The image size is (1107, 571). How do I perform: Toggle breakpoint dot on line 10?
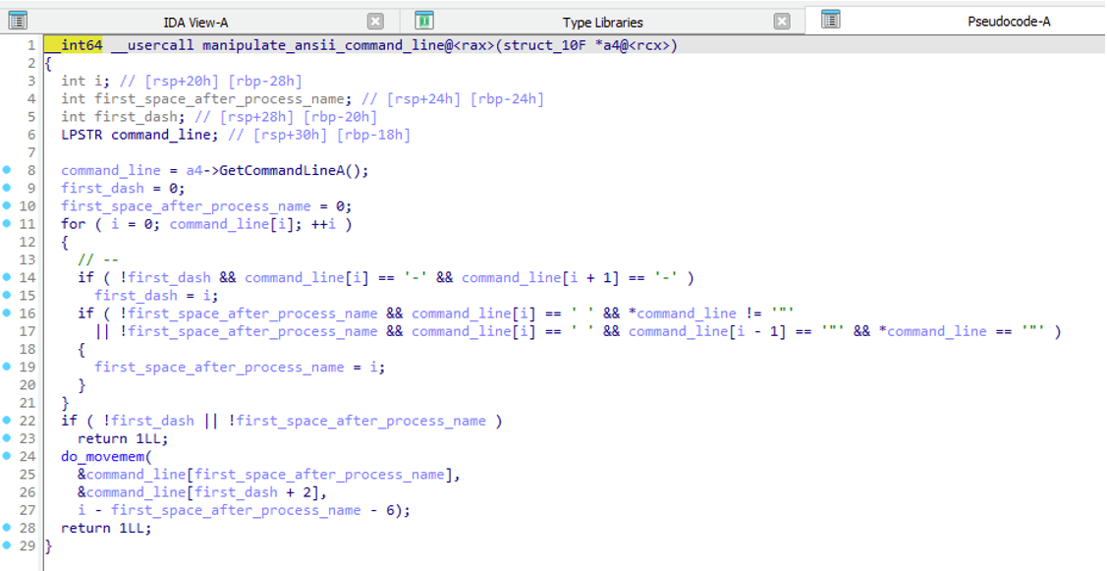coord(7,205)
